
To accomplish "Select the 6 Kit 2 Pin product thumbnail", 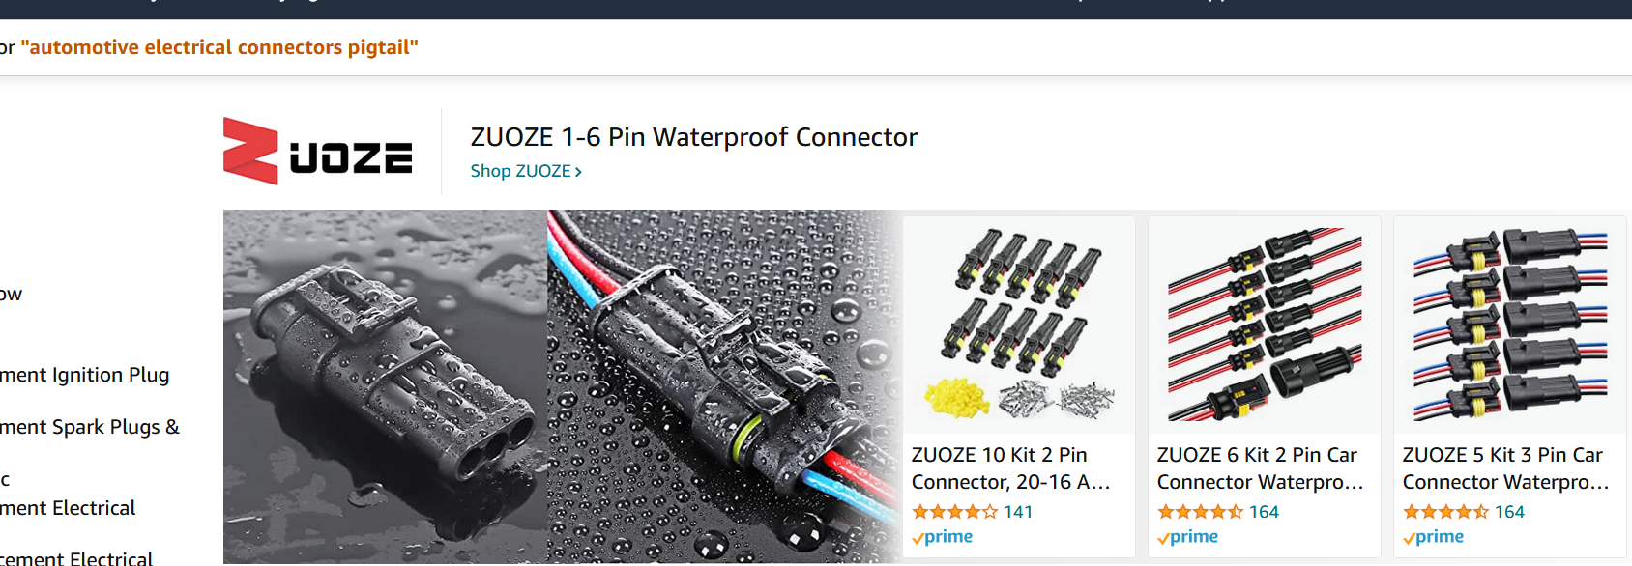I will (x=1265, y=325).
